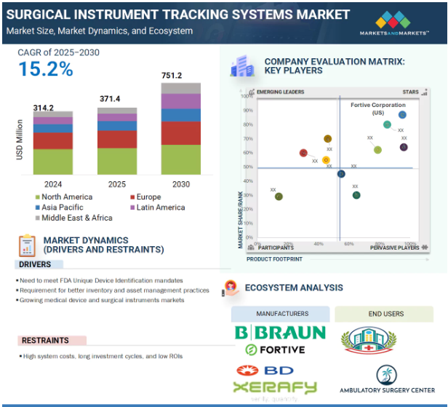Click the Latin America legend swatch
Viewport: 448px width, 407px height.
132,208
